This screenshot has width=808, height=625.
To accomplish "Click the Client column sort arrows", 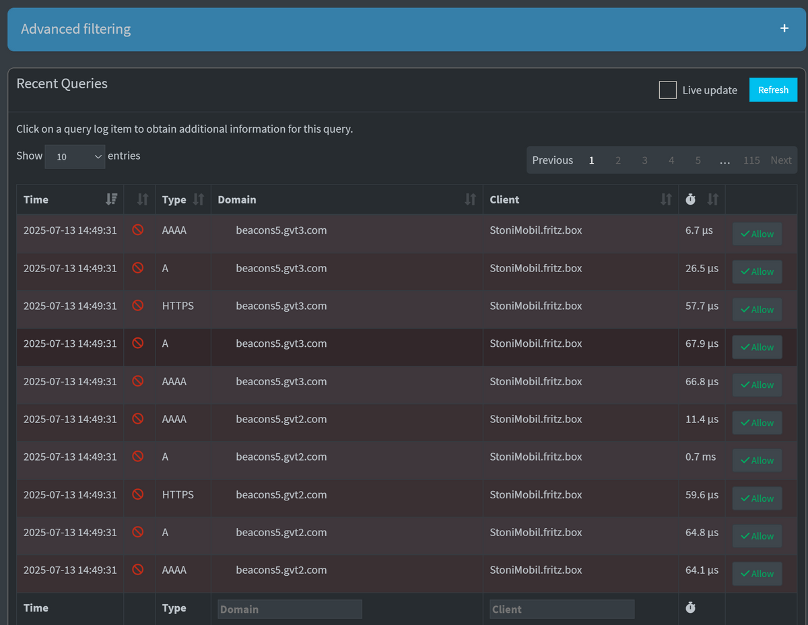I will point(666,199).
